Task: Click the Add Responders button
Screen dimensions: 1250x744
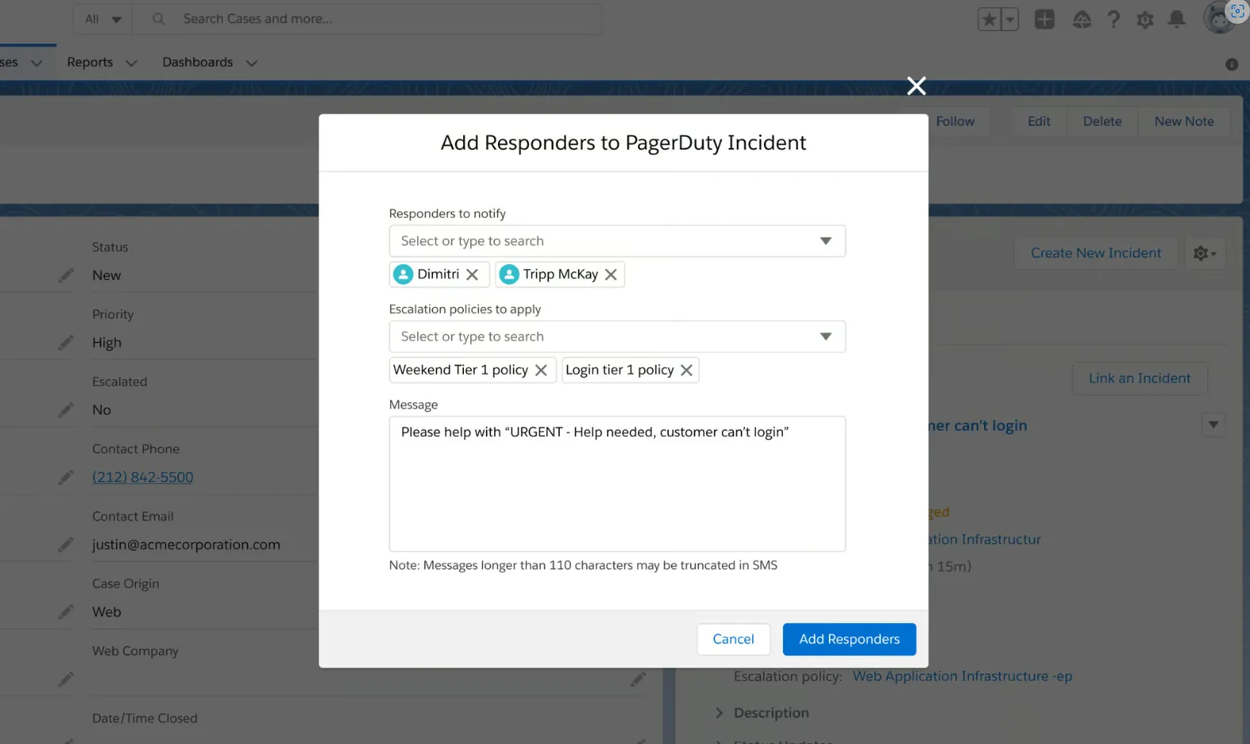Action: pos(849,639)
